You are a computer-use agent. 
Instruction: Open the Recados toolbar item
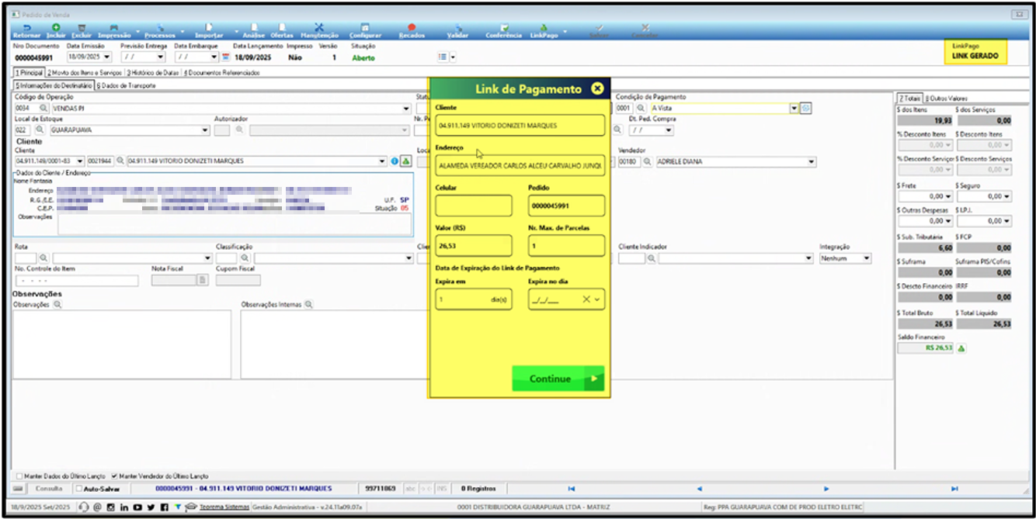coord(412,30)
